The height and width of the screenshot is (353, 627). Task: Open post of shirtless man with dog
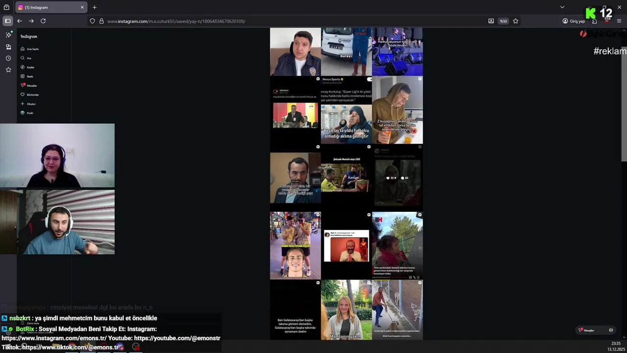coord(397,310)
